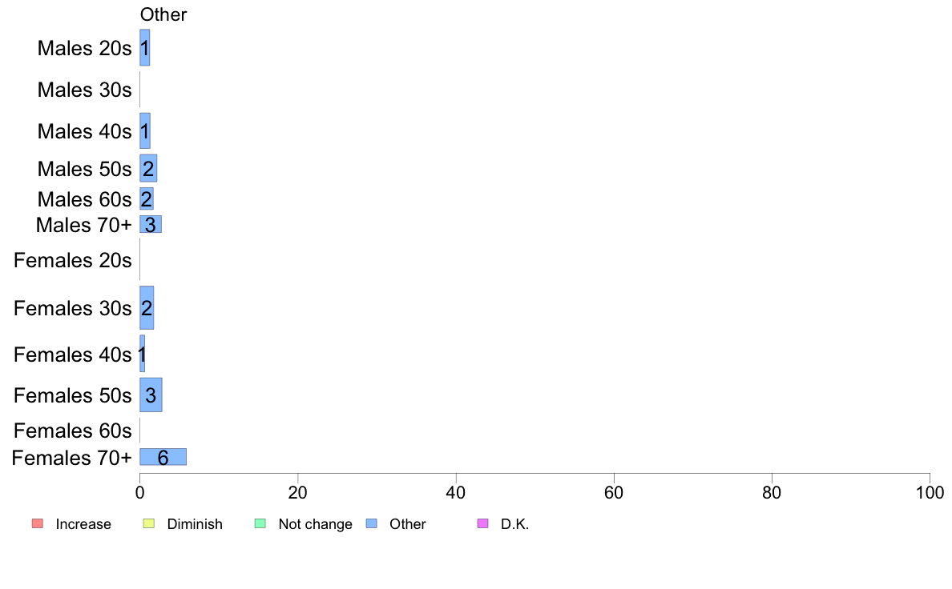
Task: Click the green Not change legend swatch
Action: click(x=260, y=523)
